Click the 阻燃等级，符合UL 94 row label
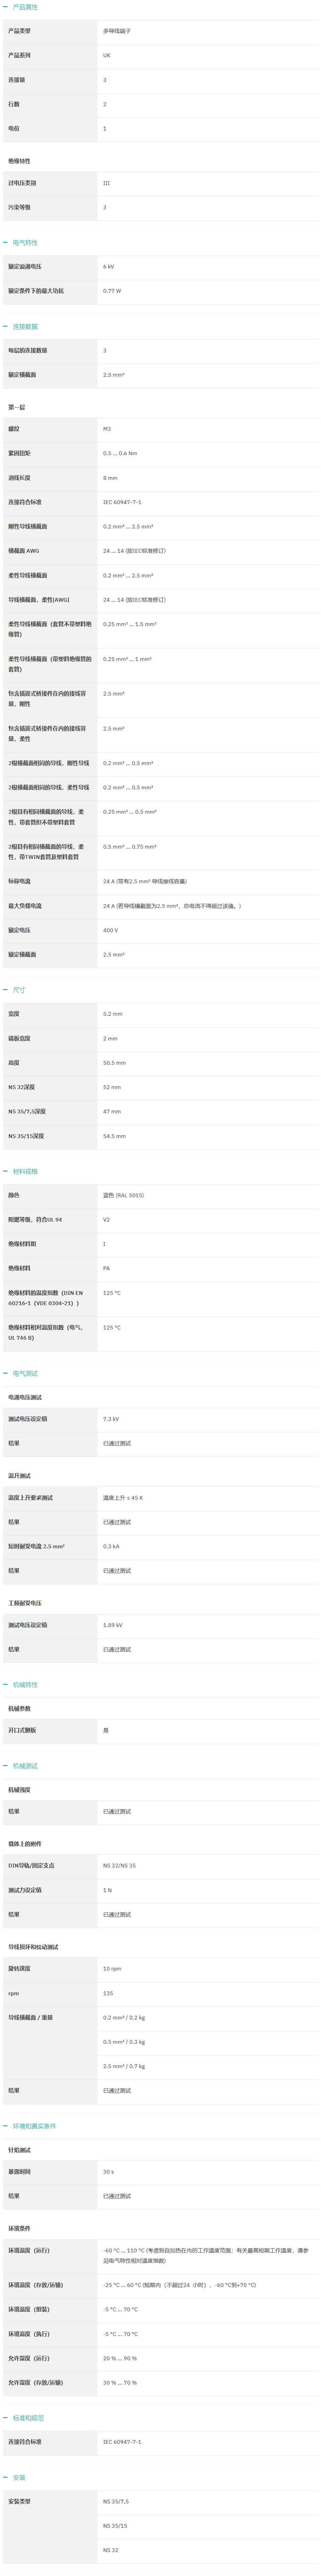 pos(35,1220)
